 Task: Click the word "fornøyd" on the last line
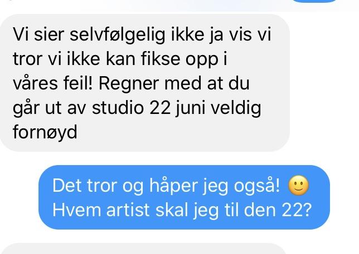point(45,132)
